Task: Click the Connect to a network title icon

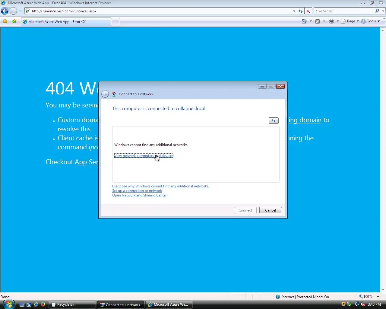Action: tap(114, 94)
